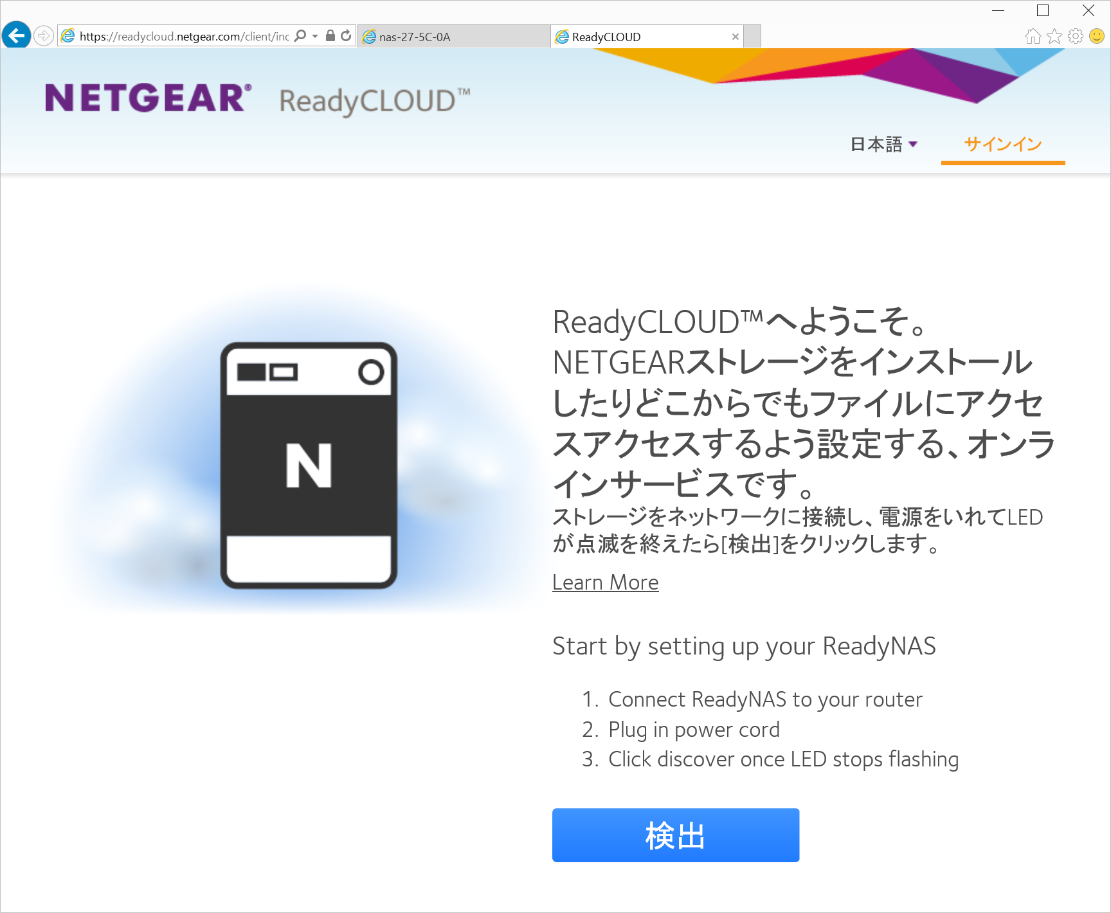The height and width of the screenshot is (913, 1111).
Task: Open the browser home page icon
Action: click(1033, 37)
